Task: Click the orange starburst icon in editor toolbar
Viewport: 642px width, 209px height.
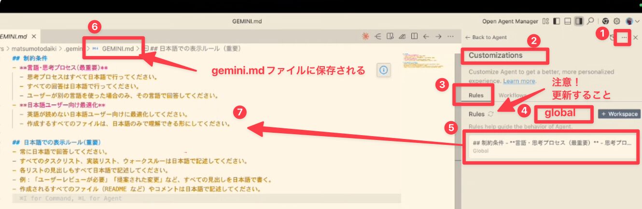Action: pyautogui.click(x=366, y=36)
